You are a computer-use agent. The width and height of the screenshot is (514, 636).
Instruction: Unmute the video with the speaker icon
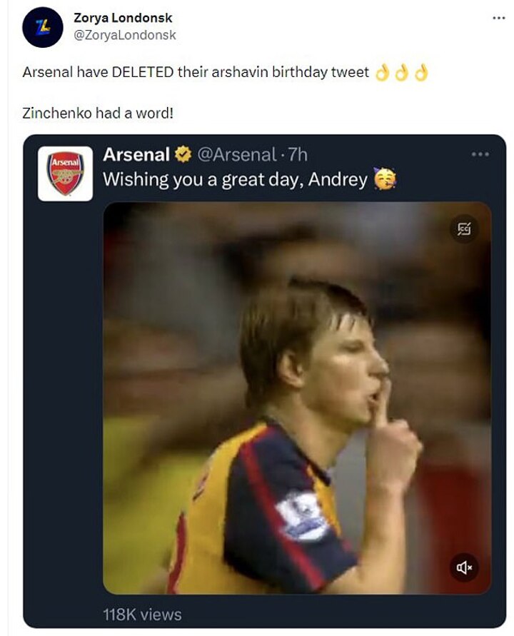tap(464, 567)
